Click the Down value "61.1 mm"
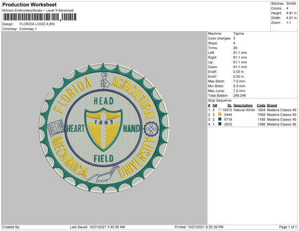 click(240, 67)
